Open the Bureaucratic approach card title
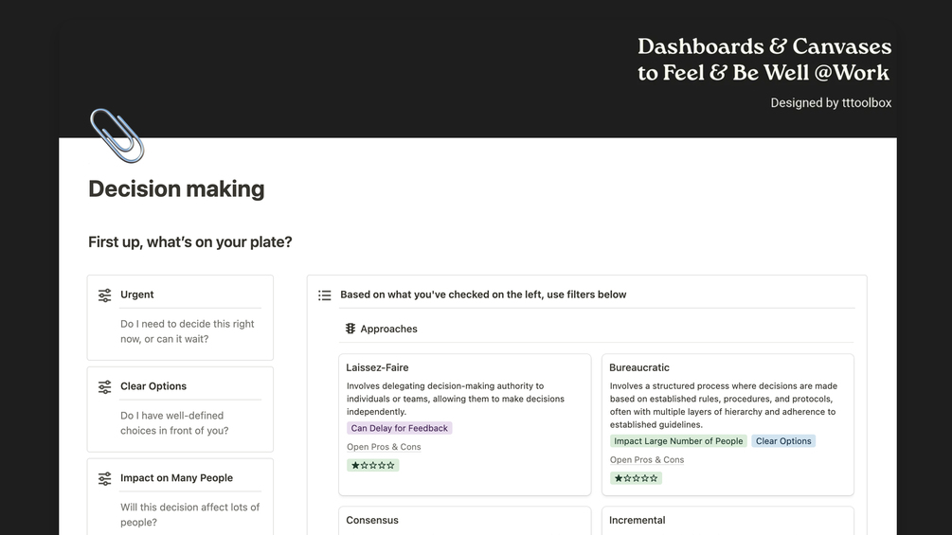Viewport: 952px width, 535px height. coord(639,367)
